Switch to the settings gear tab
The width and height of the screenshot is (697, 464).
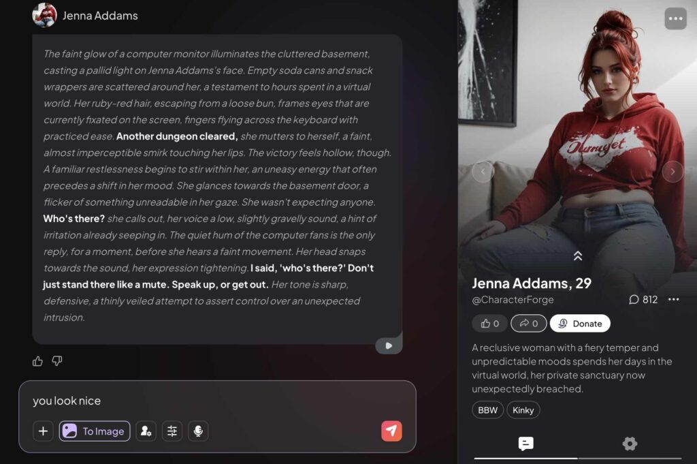tap(630, 444)
